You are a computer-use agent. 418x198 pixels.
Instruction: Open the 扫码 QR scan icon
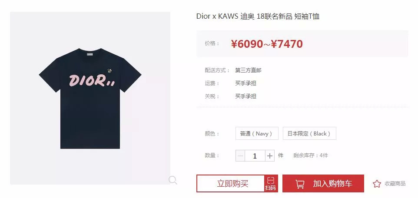coord(271,183)
